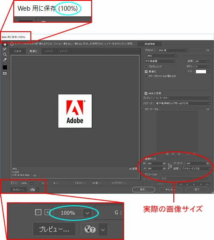The image size is (214, 240).
Task: Play the animation
Action: [x=194, y=184]
